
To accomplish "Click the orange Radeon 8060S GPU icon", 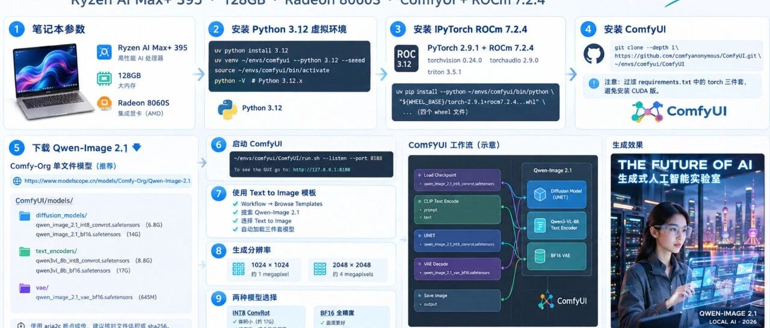I will pyautogui.click(x=104, y=104).
